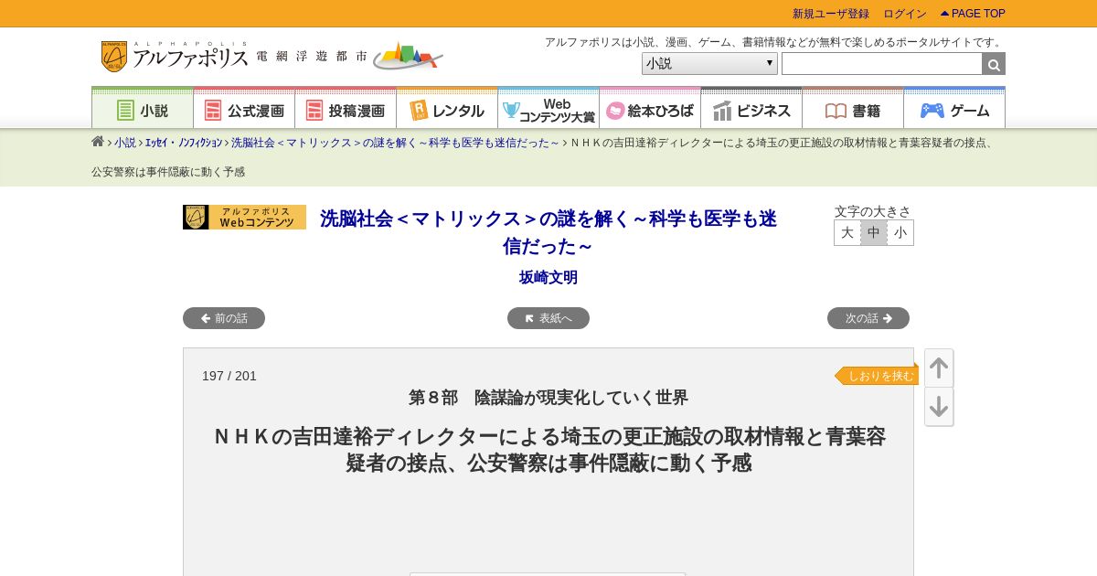The image size is (1097, 576).
Task: Click the PAGE TOP link
Action: (x=973, y=14)
